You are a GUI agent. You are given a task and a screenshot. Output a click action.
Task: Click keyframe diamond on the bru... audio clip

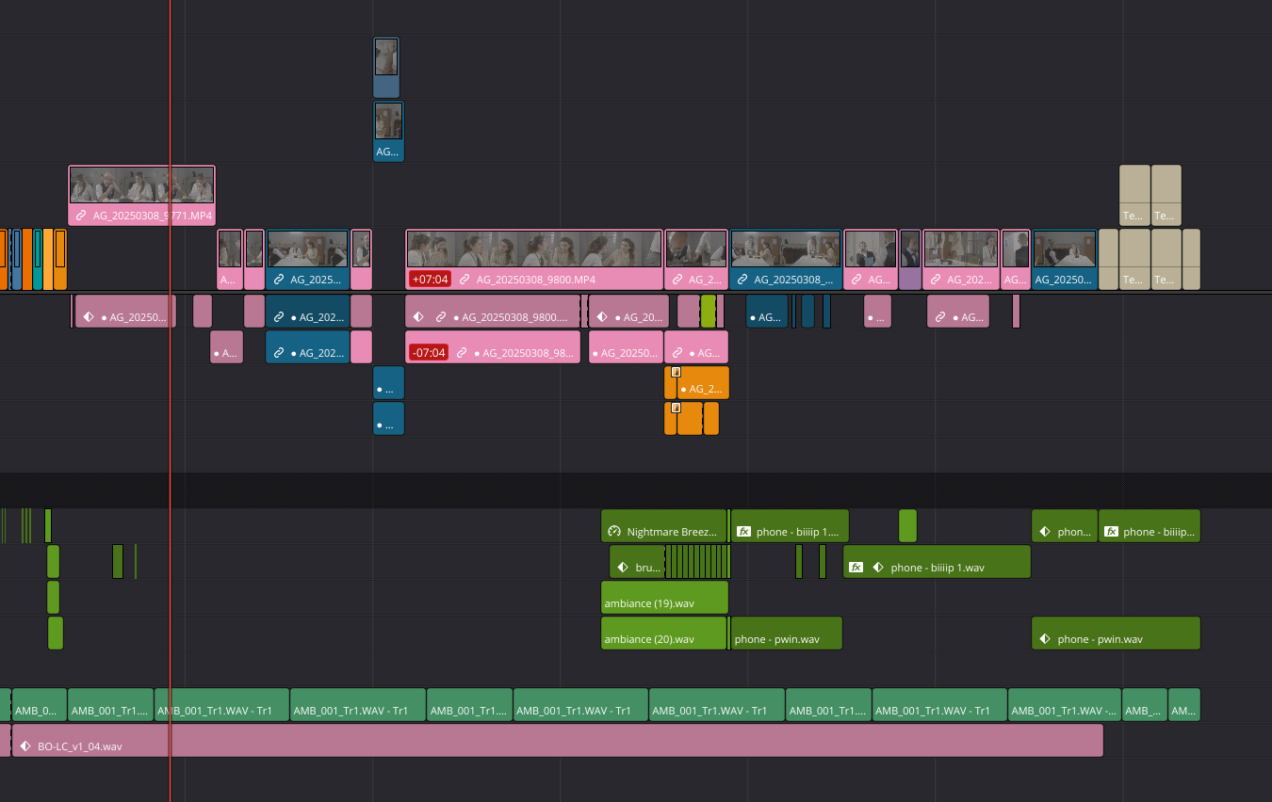coord(622,568)
